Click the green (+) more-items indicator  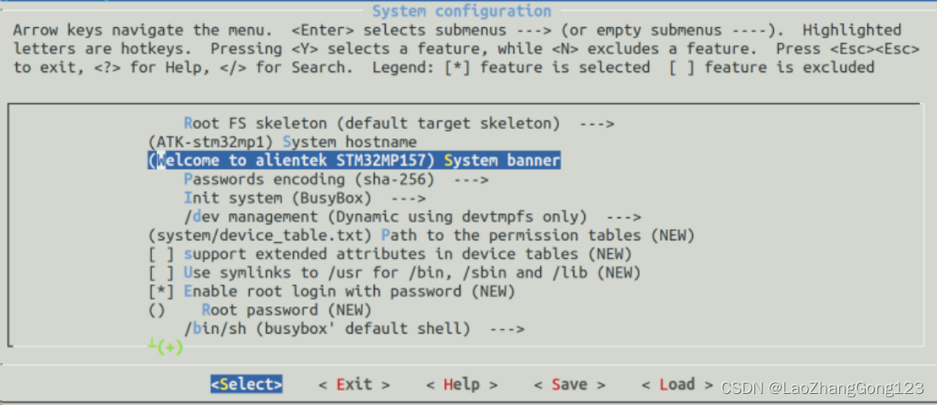tap(167, 346)
